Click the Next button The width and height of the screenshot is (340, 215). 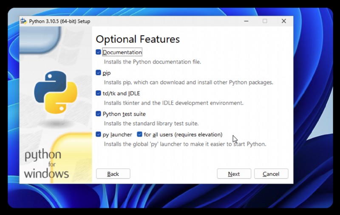click(234, 174)
